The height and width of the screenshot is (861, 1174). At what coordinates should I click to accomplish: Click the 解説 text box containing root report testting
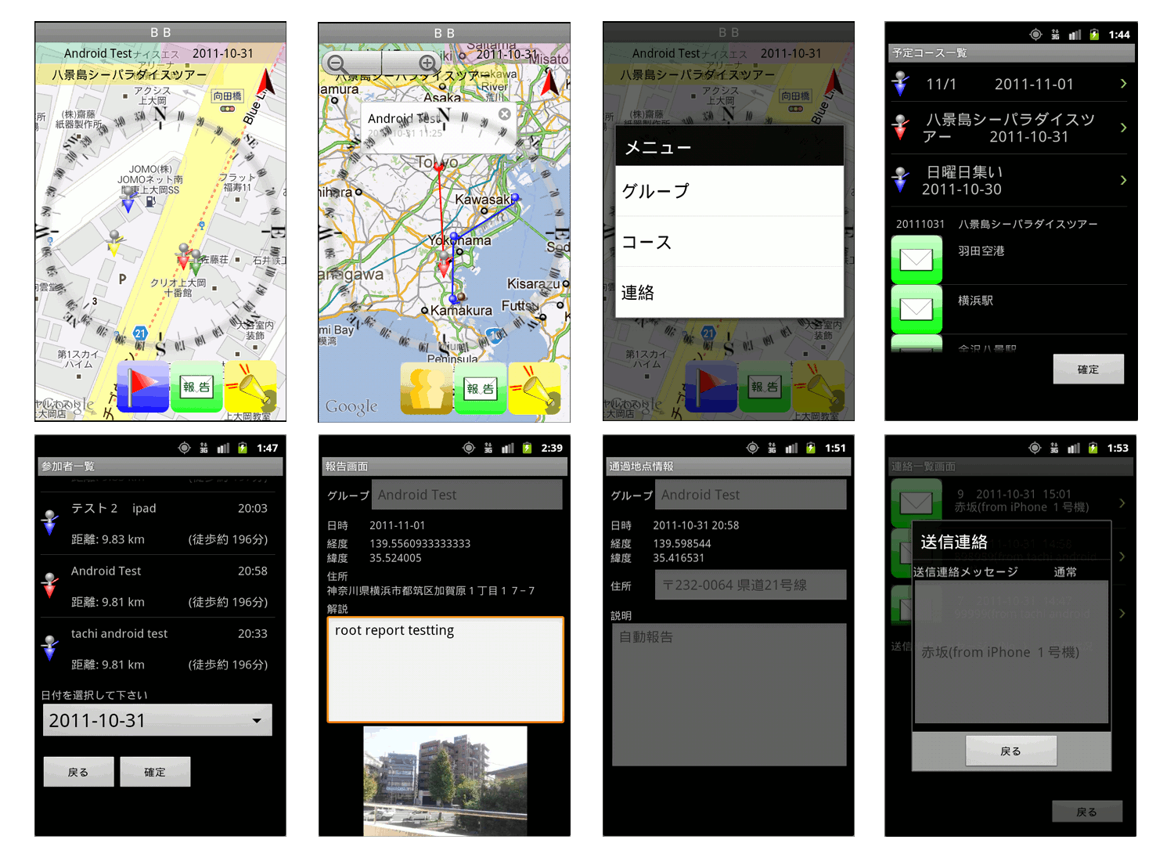point(445,669)
